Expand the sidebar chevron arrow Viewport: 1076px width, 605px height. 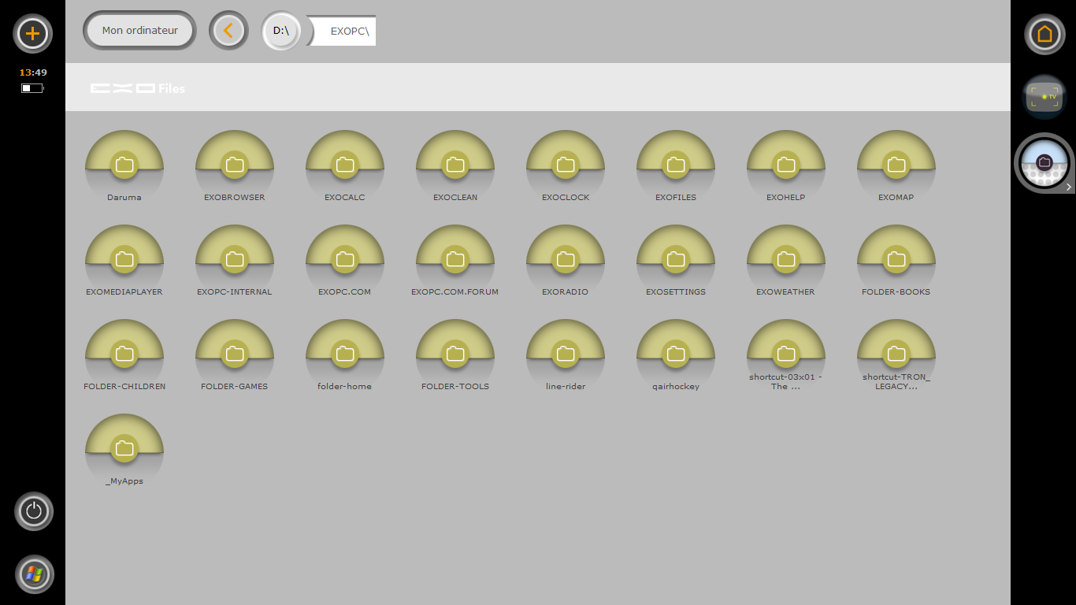pos(1069,187)
